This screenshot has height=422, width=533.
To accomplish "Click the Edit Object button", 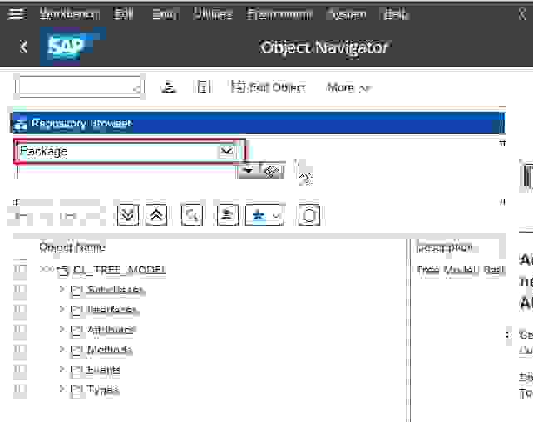I will click(x=269, y=87).
